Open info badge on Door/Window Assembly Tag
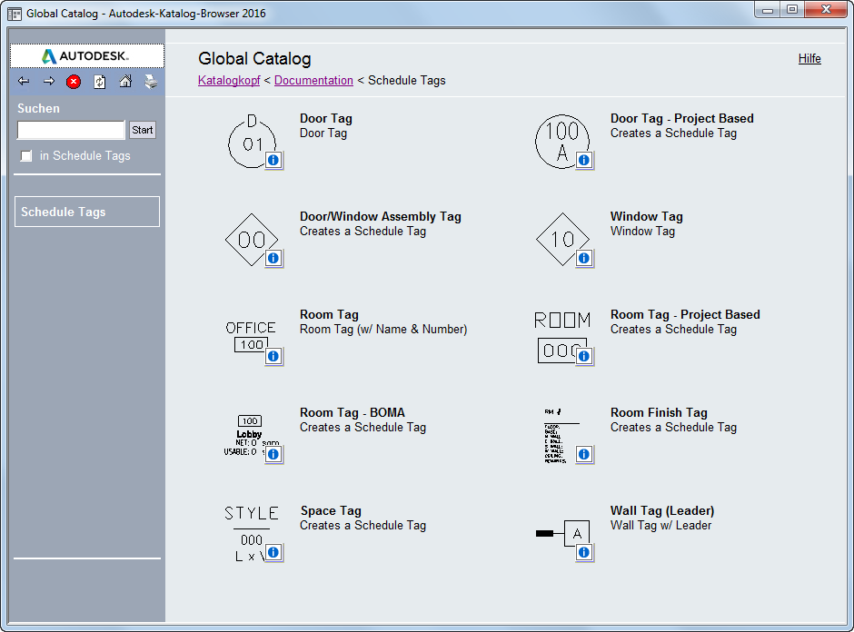This screenshot has height=632, width=854. click(273, 258)
